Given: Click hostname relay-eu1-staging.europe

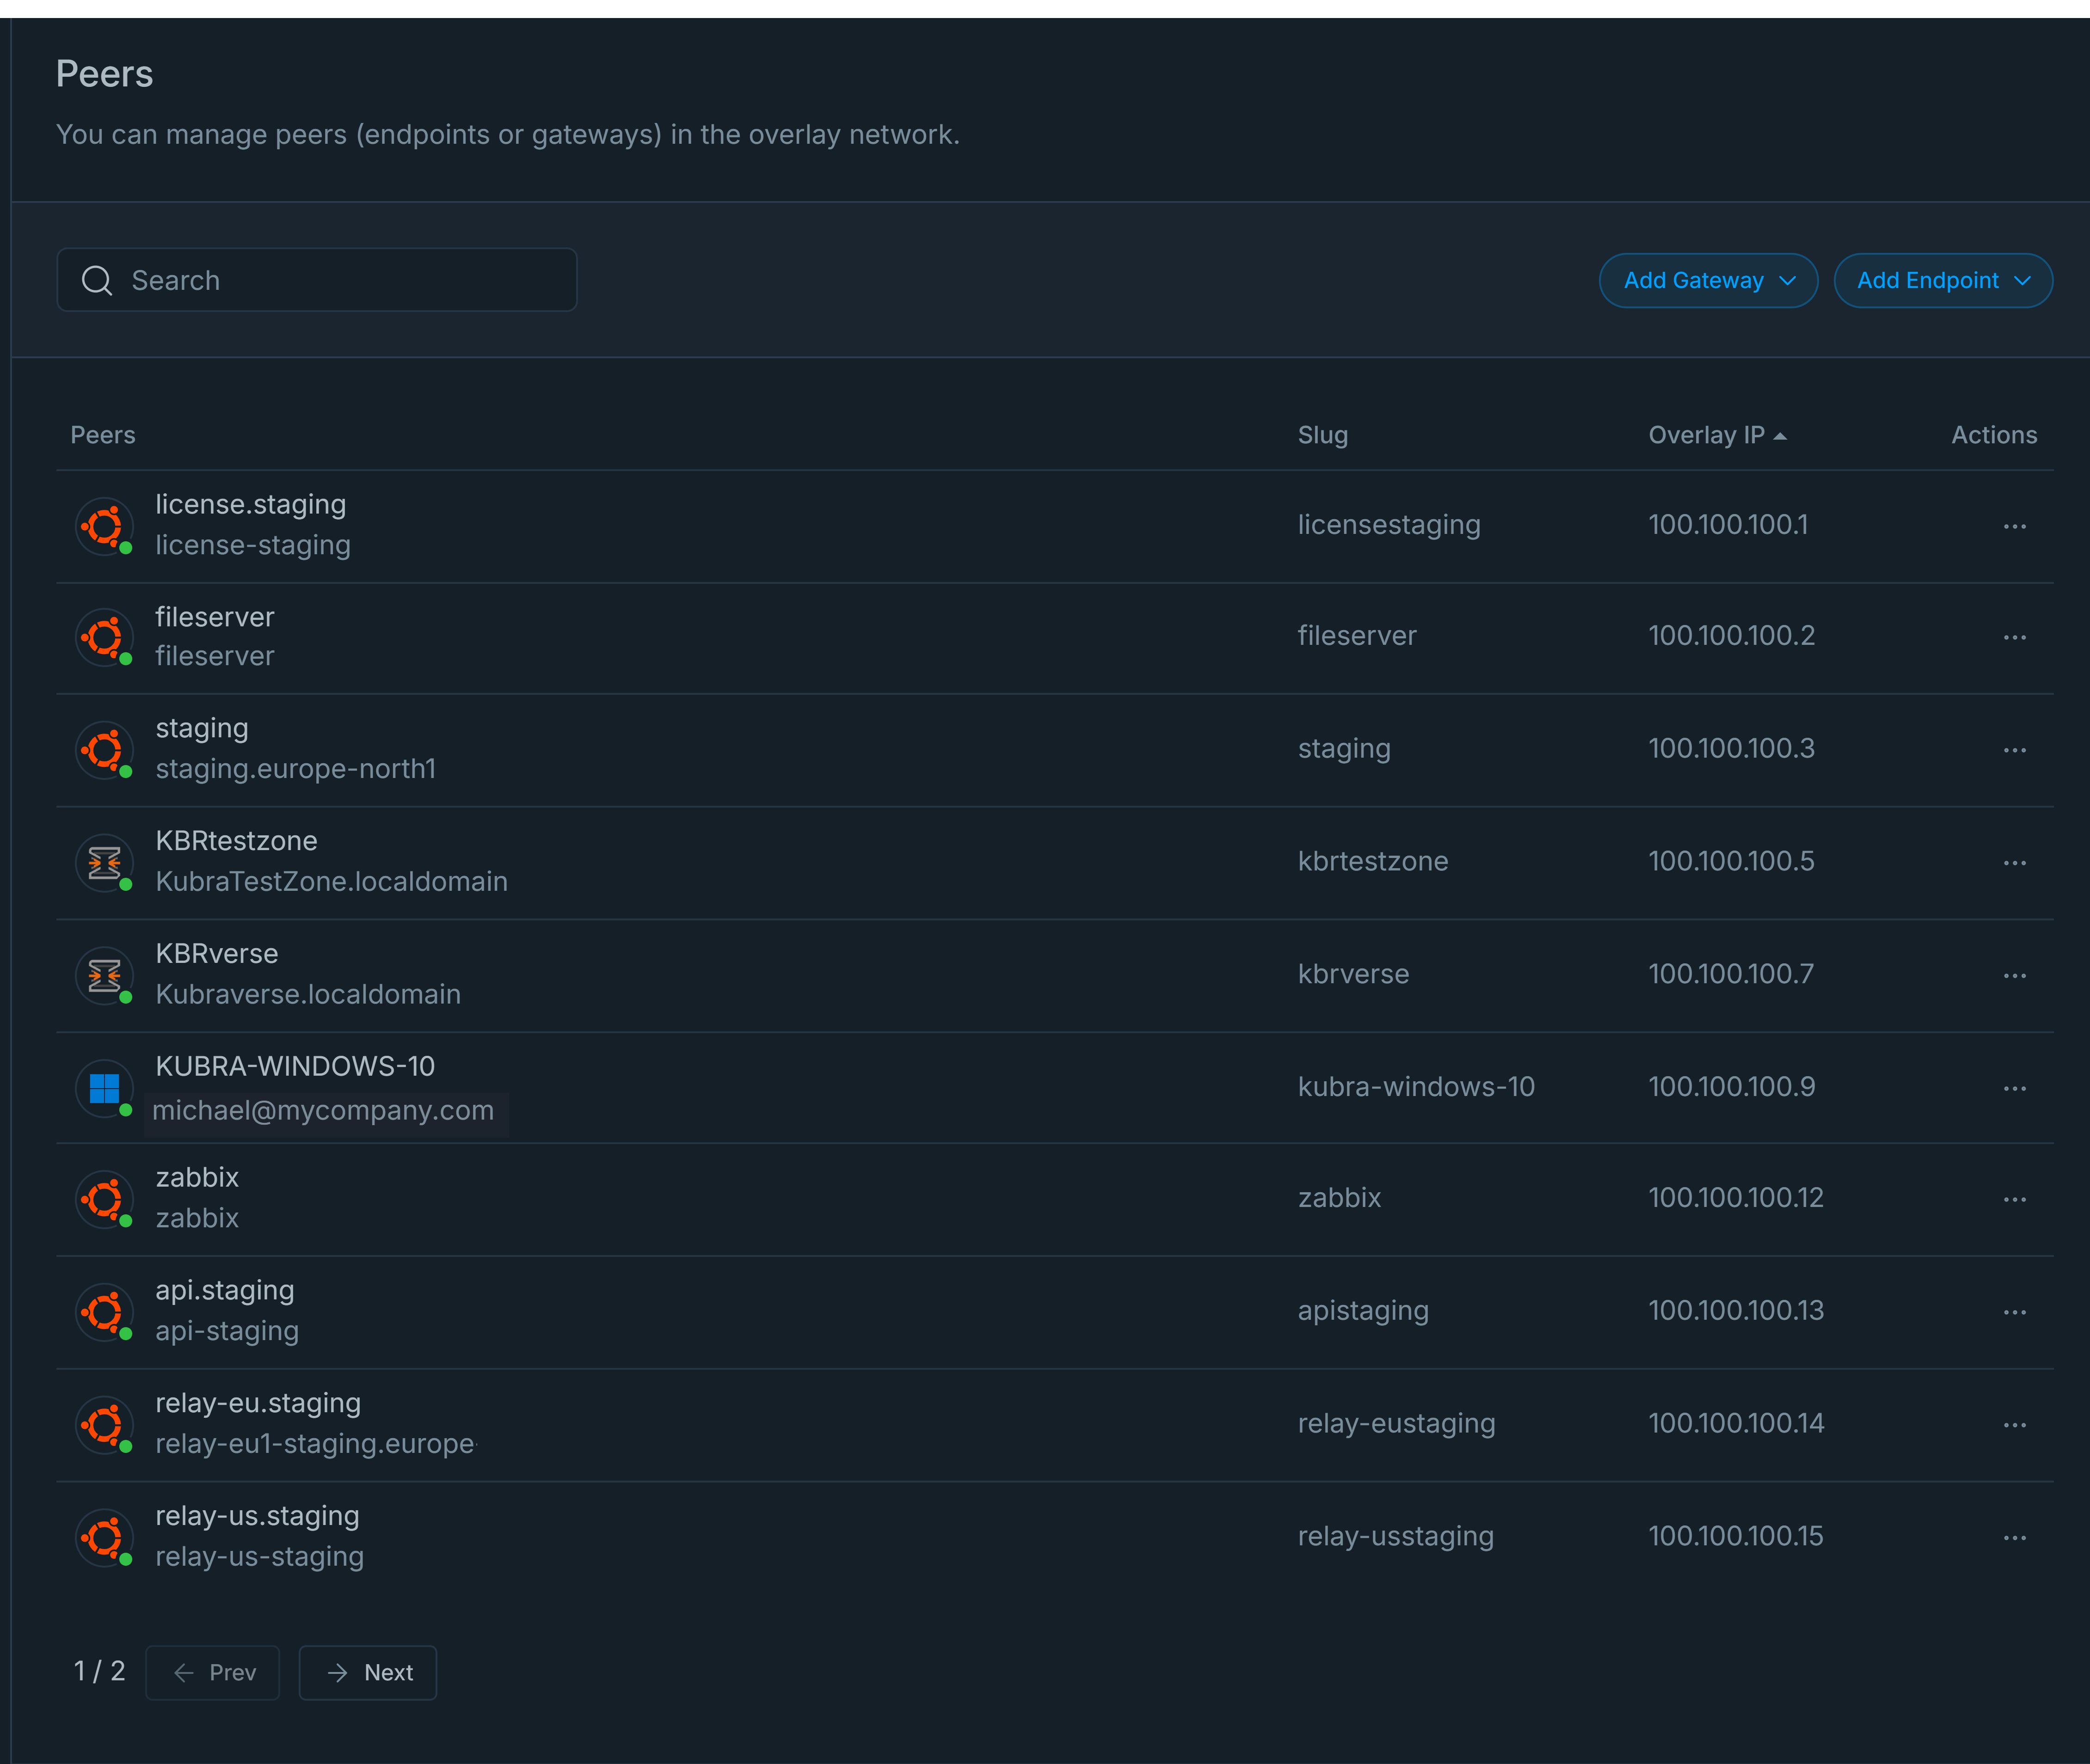Looking at the screenshot, I should point(315,1445).
